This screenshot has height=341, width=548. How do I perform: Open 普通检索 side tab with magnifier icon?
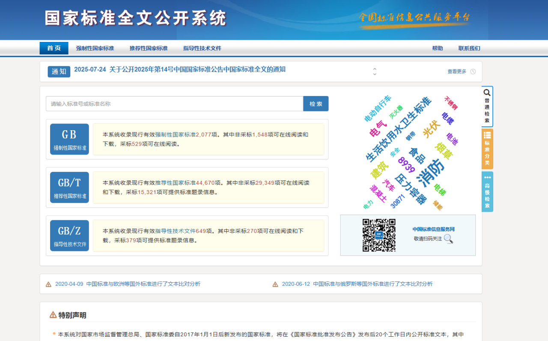click(487, 106)
